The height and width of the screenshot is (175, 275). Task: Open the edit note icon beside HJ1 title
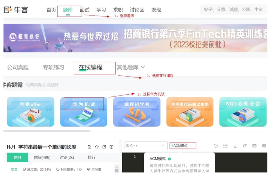click(90, 147)
